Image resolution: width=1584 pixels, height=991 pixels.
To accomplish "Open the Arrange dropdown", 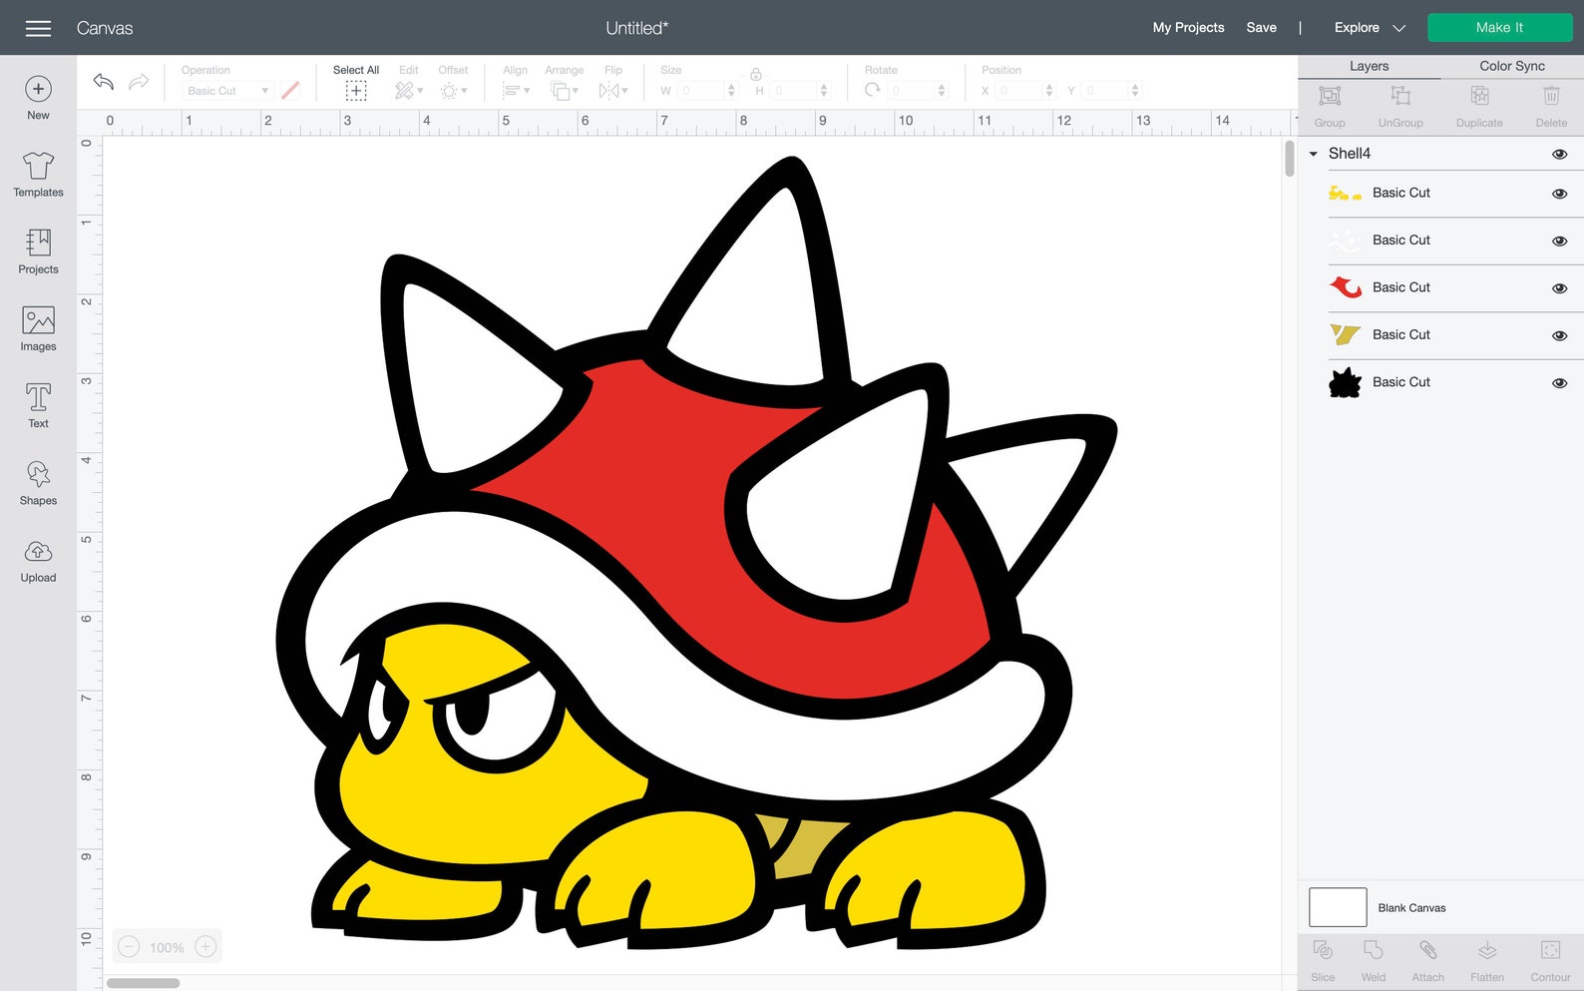I will click(565, 91).
